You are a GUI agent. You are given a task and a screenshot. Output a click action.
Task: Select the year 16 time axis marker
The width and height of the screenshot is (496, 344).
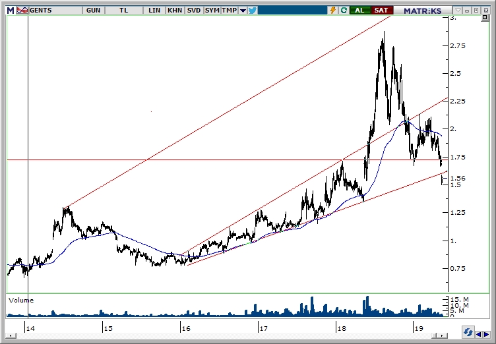tap(186, 328)
